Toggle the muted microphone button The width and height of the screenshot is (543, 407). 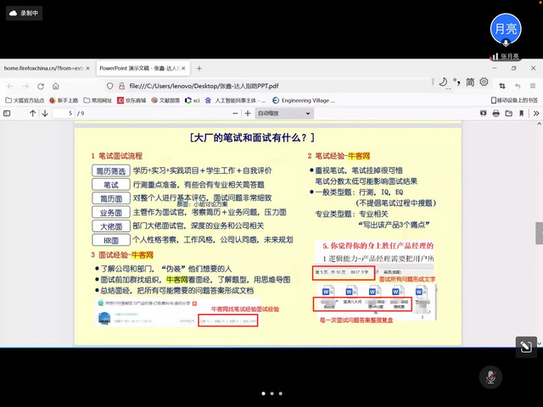point(490,376)
